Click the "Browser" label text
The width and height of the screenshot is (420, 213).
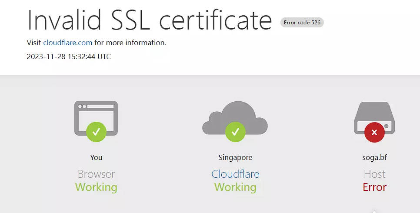(x=96, y=174)
